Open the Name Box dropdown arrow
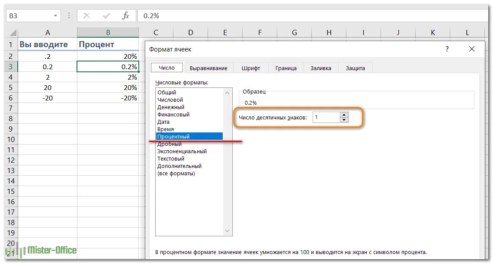 pos(56,16)
